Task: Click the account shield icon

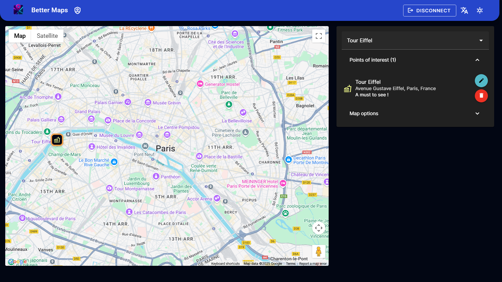Action: [x=77, y=10]
